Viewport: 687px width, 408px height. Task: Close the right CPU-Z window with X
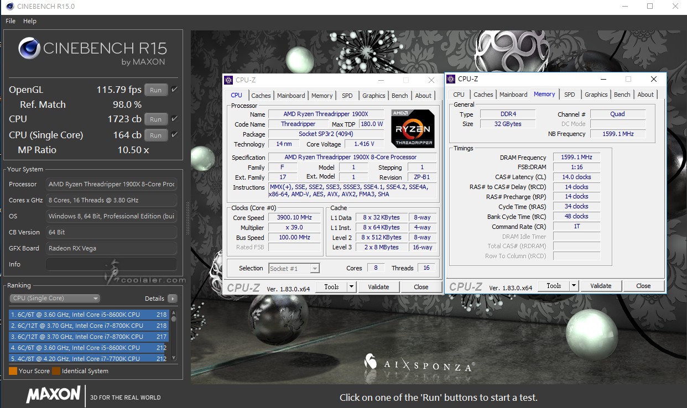(x=653, y=79)
